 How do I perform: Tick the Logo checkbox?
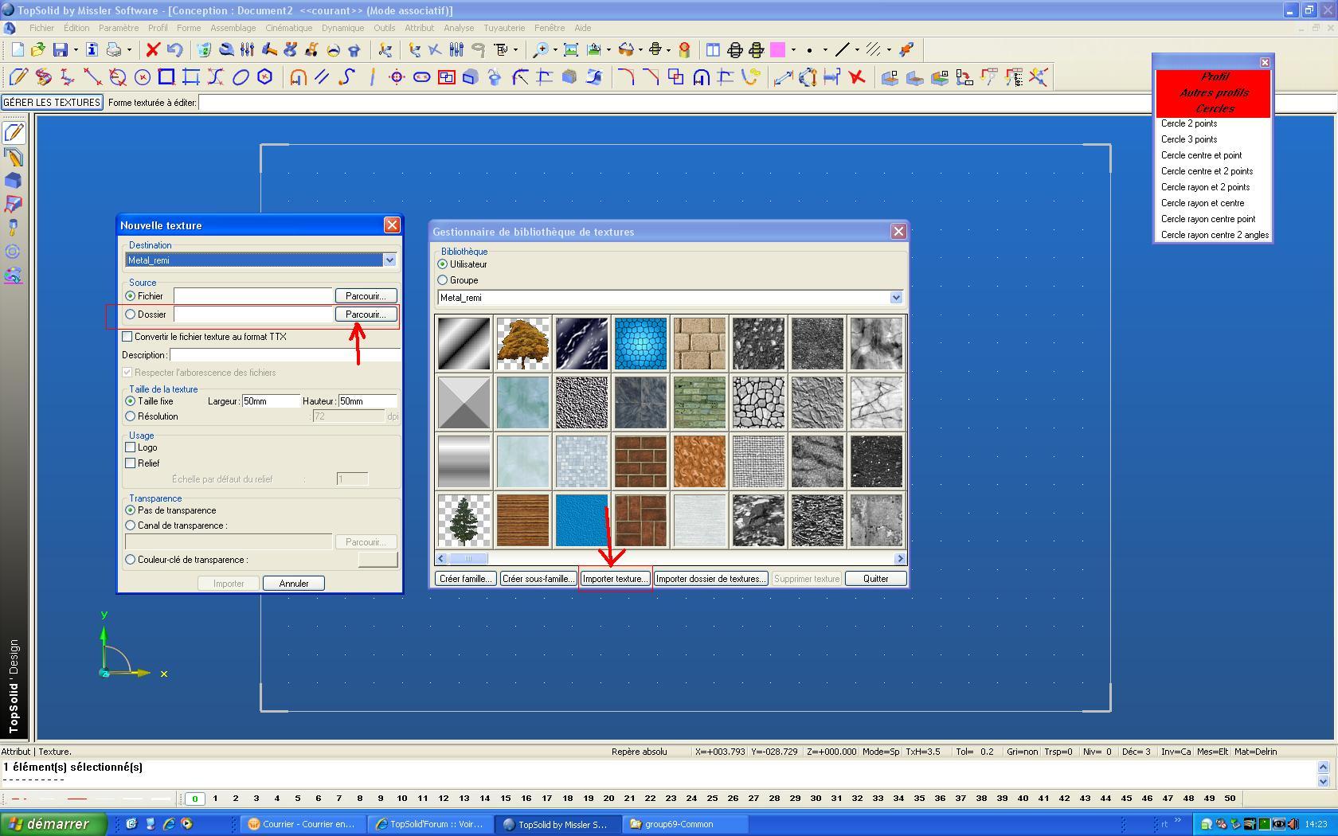[x=131, y=447]
